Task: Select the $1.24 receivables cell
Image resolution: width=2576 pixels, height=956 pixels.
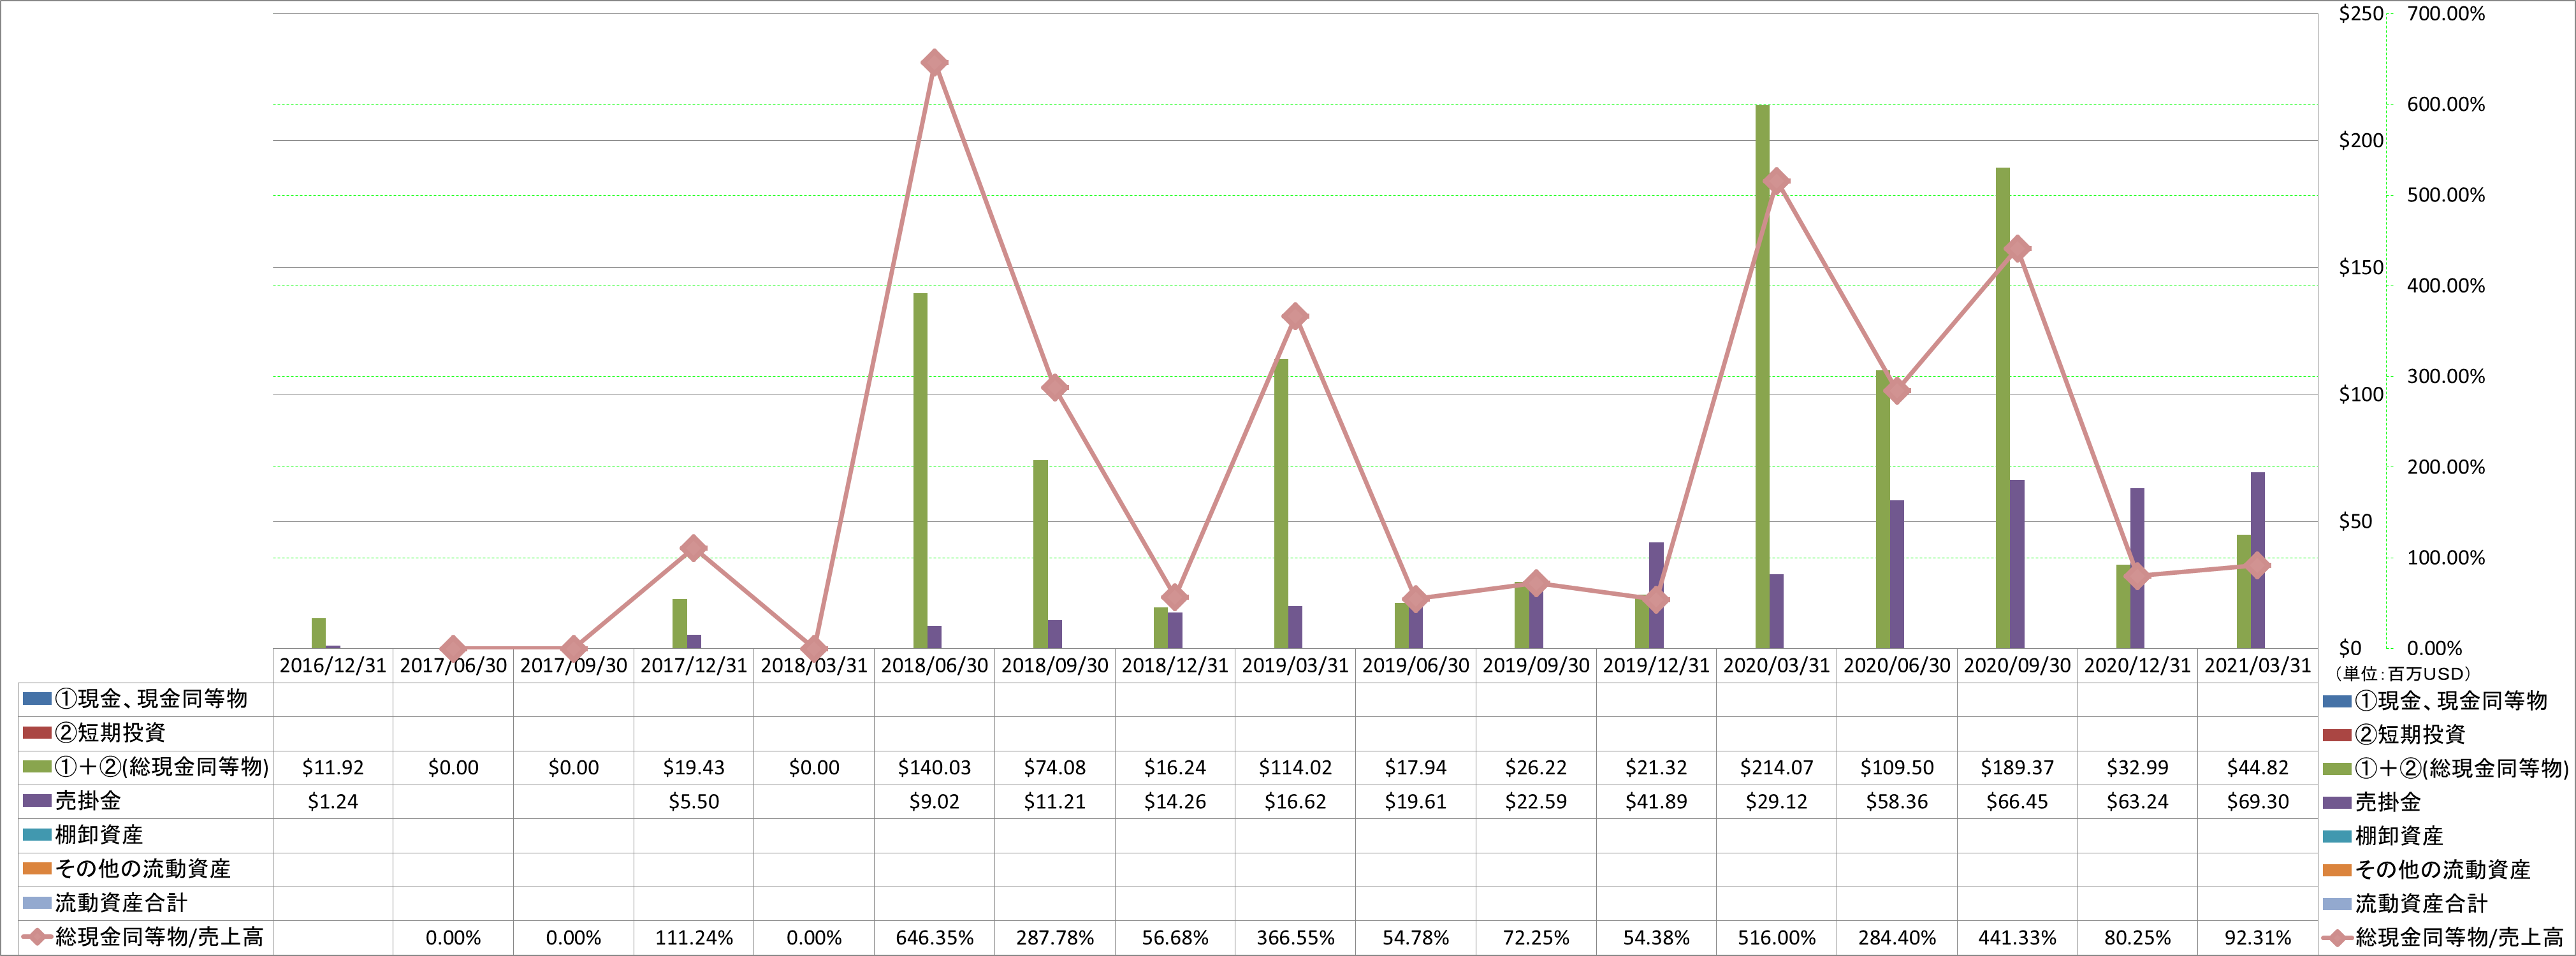Action: click(x=333, y=802)
